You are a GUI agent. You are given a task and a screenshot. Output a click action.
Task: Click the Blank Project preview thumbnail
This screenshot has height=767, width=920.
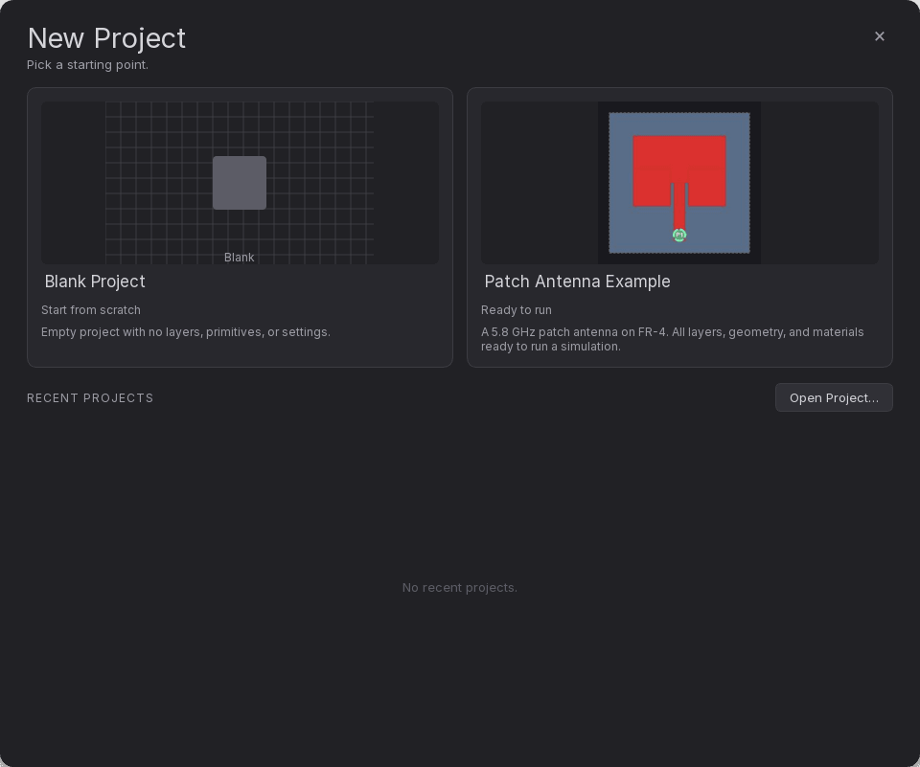pos(240,183)
